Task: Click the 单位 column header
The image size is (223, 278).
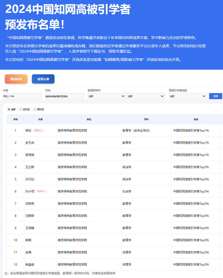Action: (89, 119)
